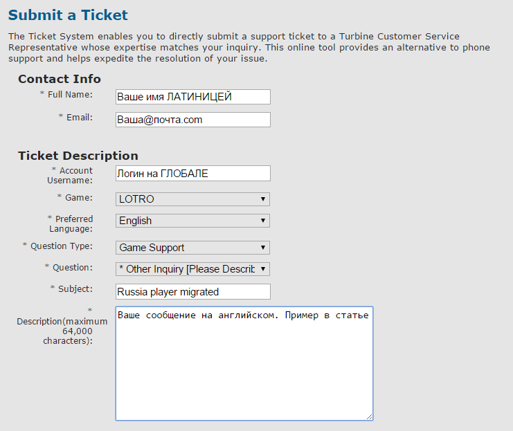Expand the Preferred Language dropdown
513x431 pixels.
(192, 221)
